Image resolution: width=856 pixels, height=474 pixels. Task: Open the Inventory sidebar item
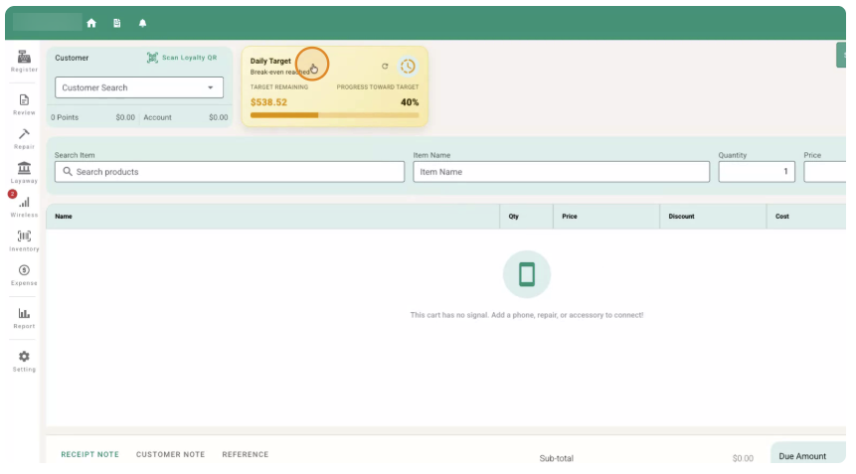tap(24, 241)
